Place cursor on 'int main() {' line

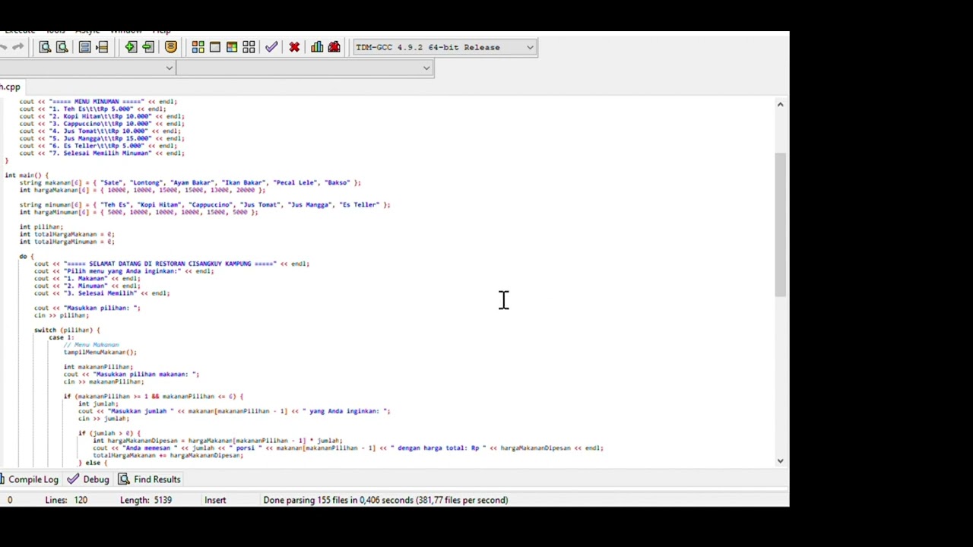coord(27,175)
